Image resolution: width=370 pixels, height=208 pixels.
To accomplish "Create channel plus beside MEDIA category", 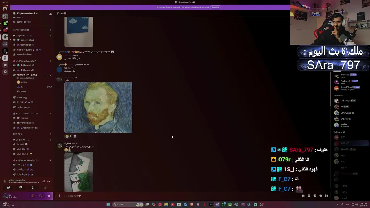I will click(x=50, y=114).
